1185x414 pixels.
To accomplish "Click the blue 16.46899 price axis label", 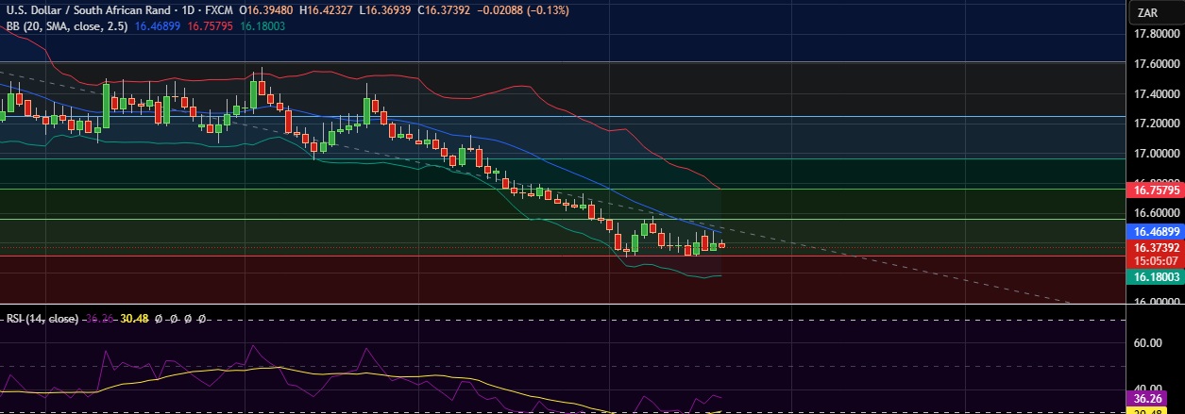I will (x=1157, y=231).
